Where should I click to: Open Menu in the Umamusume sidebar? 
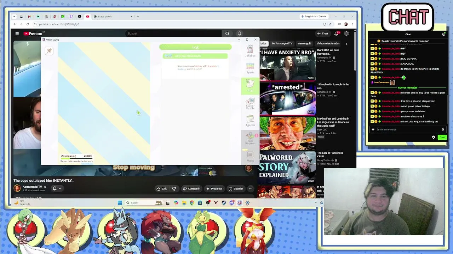250,157
